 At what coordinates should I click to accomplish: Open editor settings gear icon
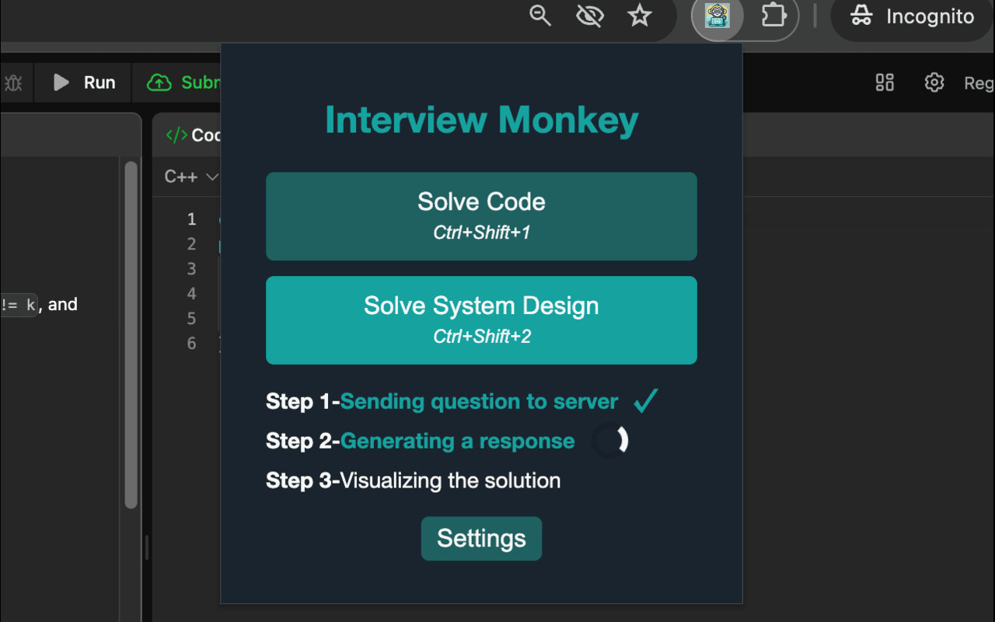tap(934, 82)
